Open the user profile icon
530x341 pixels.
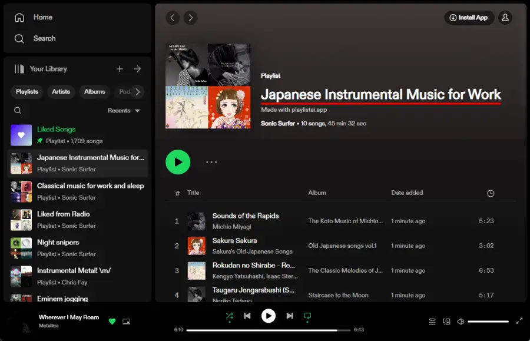point(505,18)
